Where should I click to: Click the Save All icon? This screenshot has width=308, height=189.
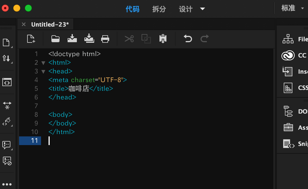[89, 38]
